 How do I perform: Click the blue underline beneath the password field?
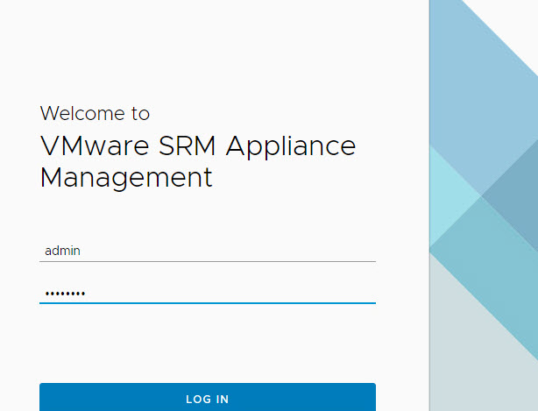[207, 303]
